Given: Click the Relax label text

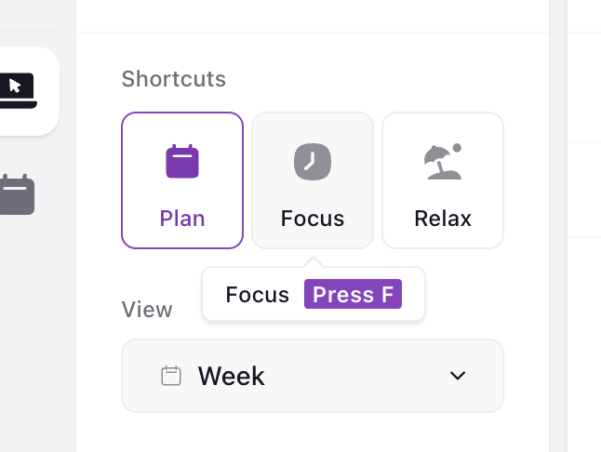Looking at the screenshot, I should click(x=443, y=219).
